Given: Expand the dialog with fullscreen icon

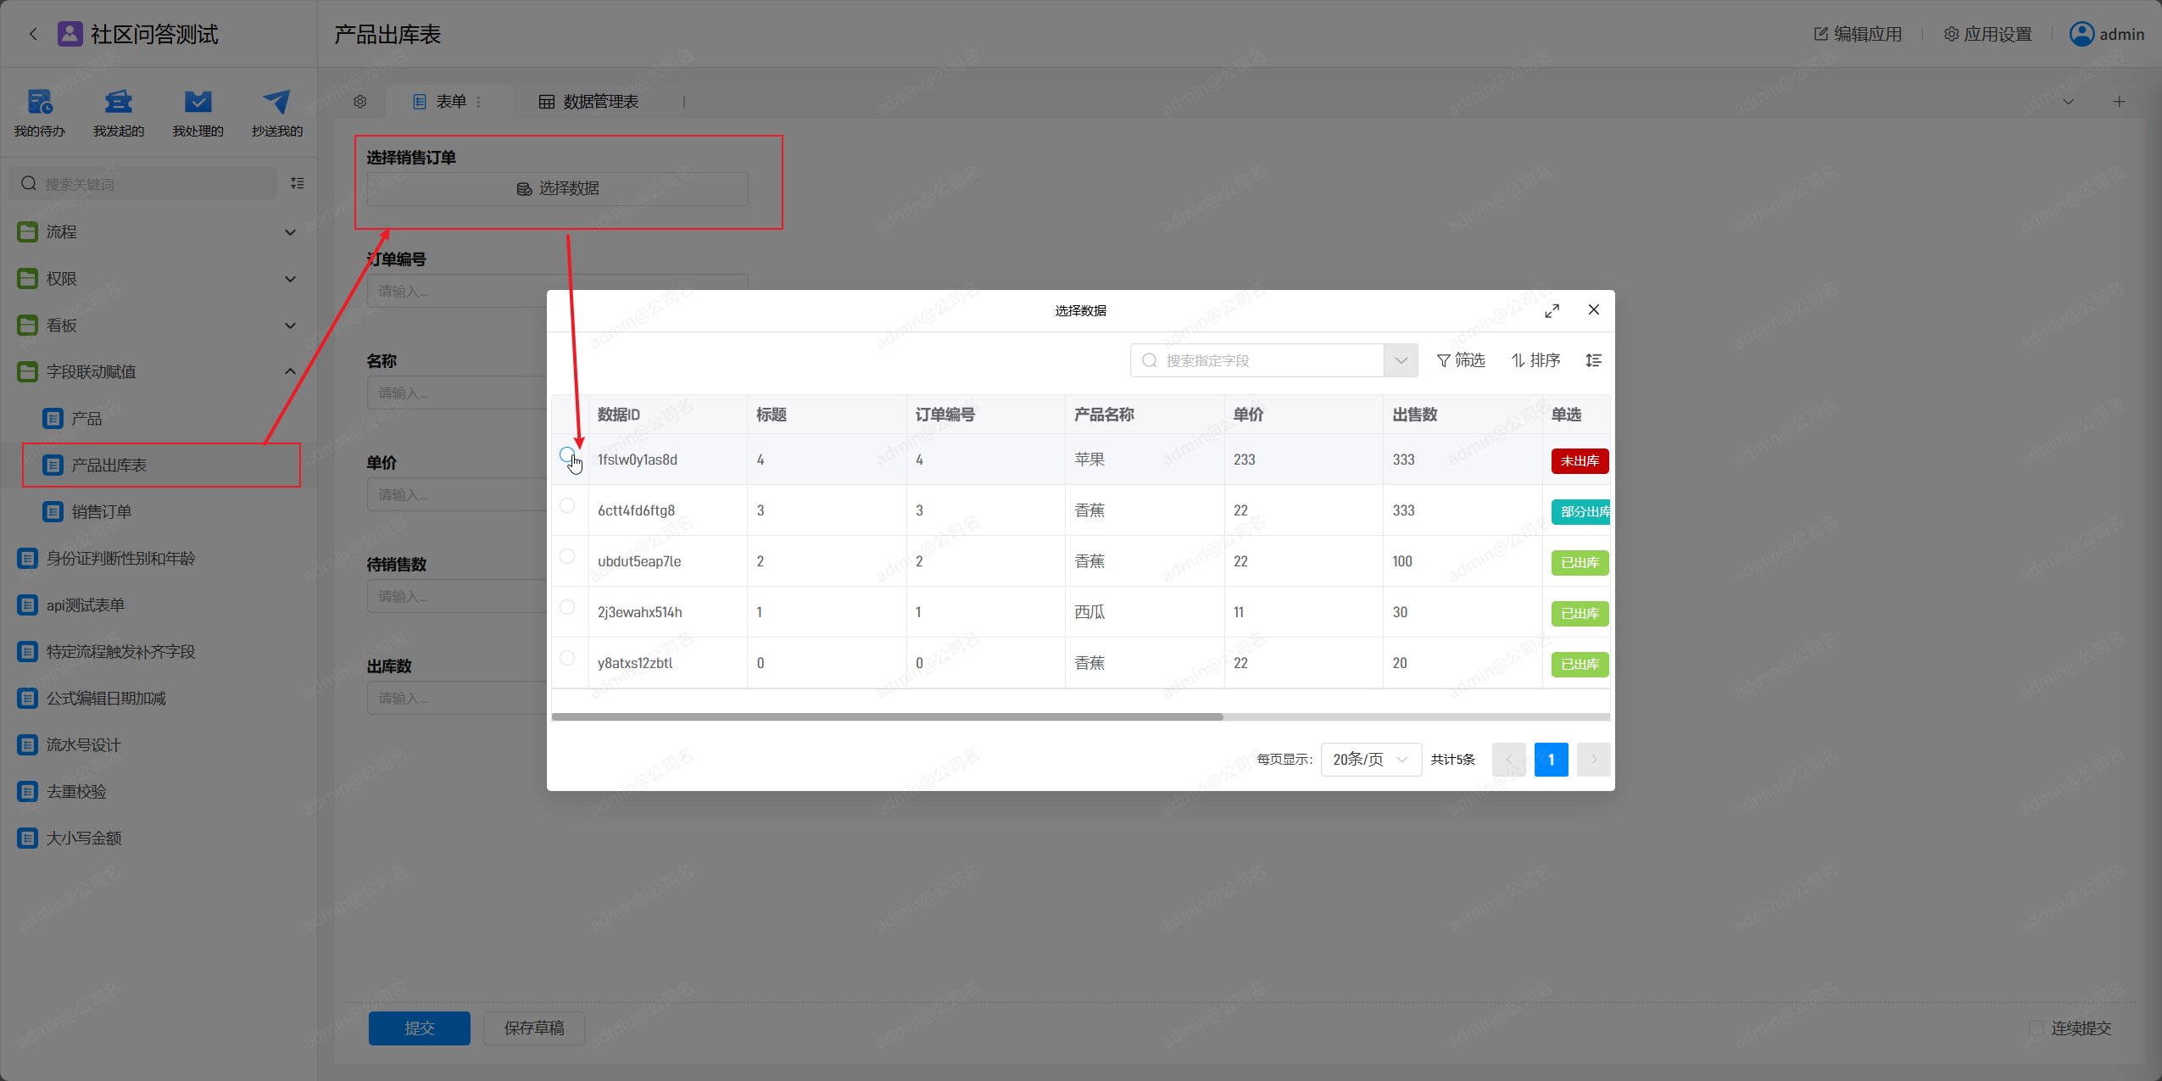Looking at the screenshot, I should click(x=1552, y=310).
